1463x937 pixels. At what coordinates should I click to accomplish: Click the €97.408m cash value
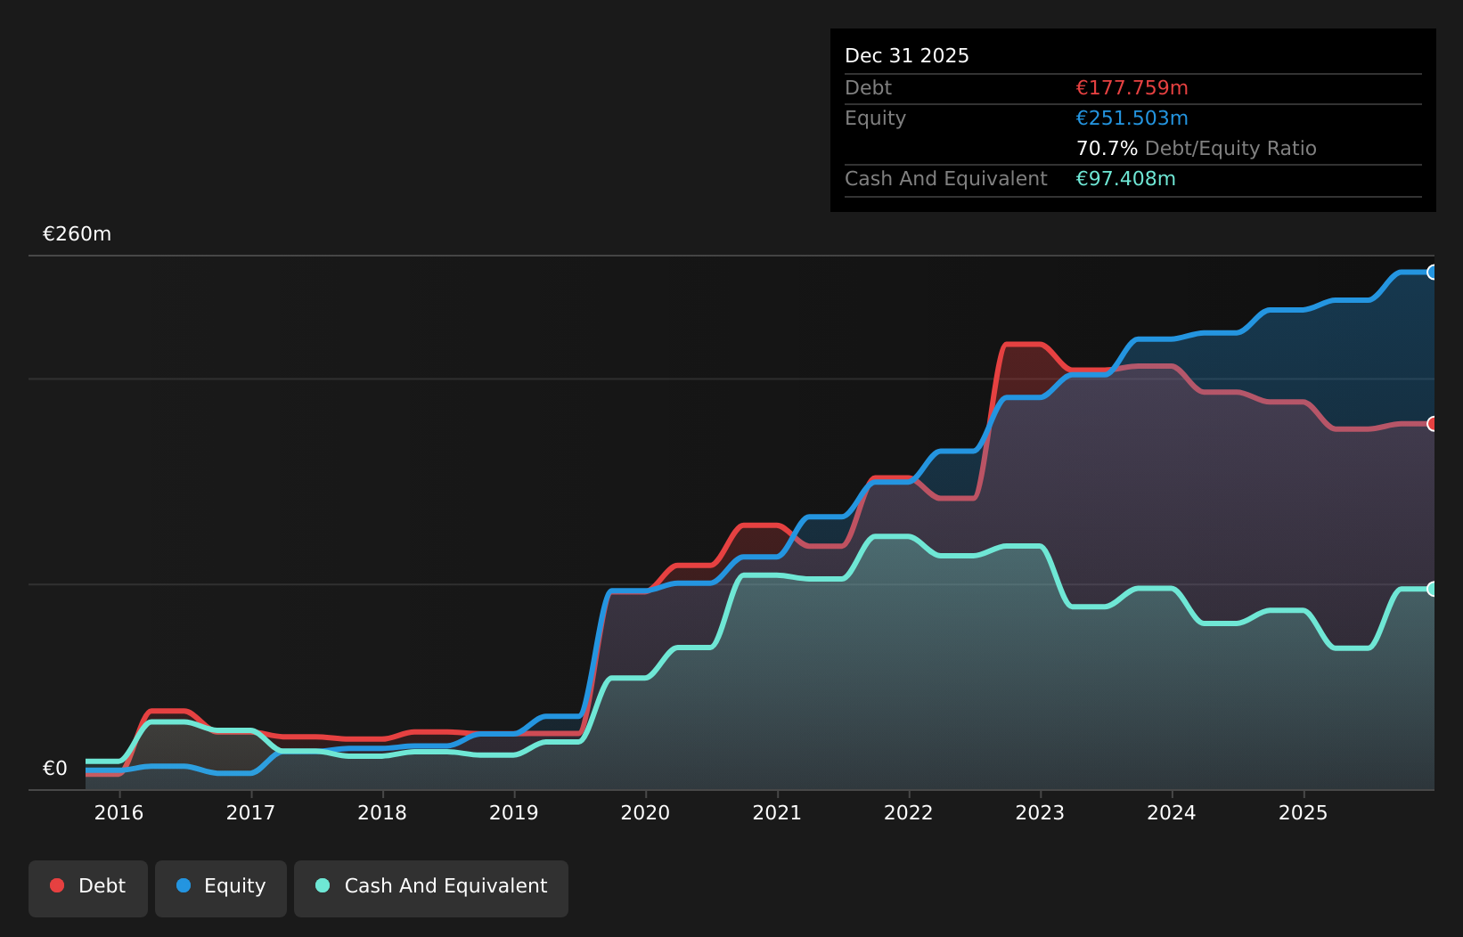[x=1126, y=179]
